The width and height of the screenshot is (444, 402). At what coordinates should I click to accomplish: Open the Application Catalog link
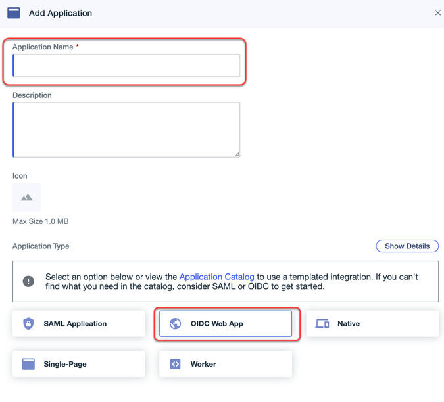(x=216, y=277)
